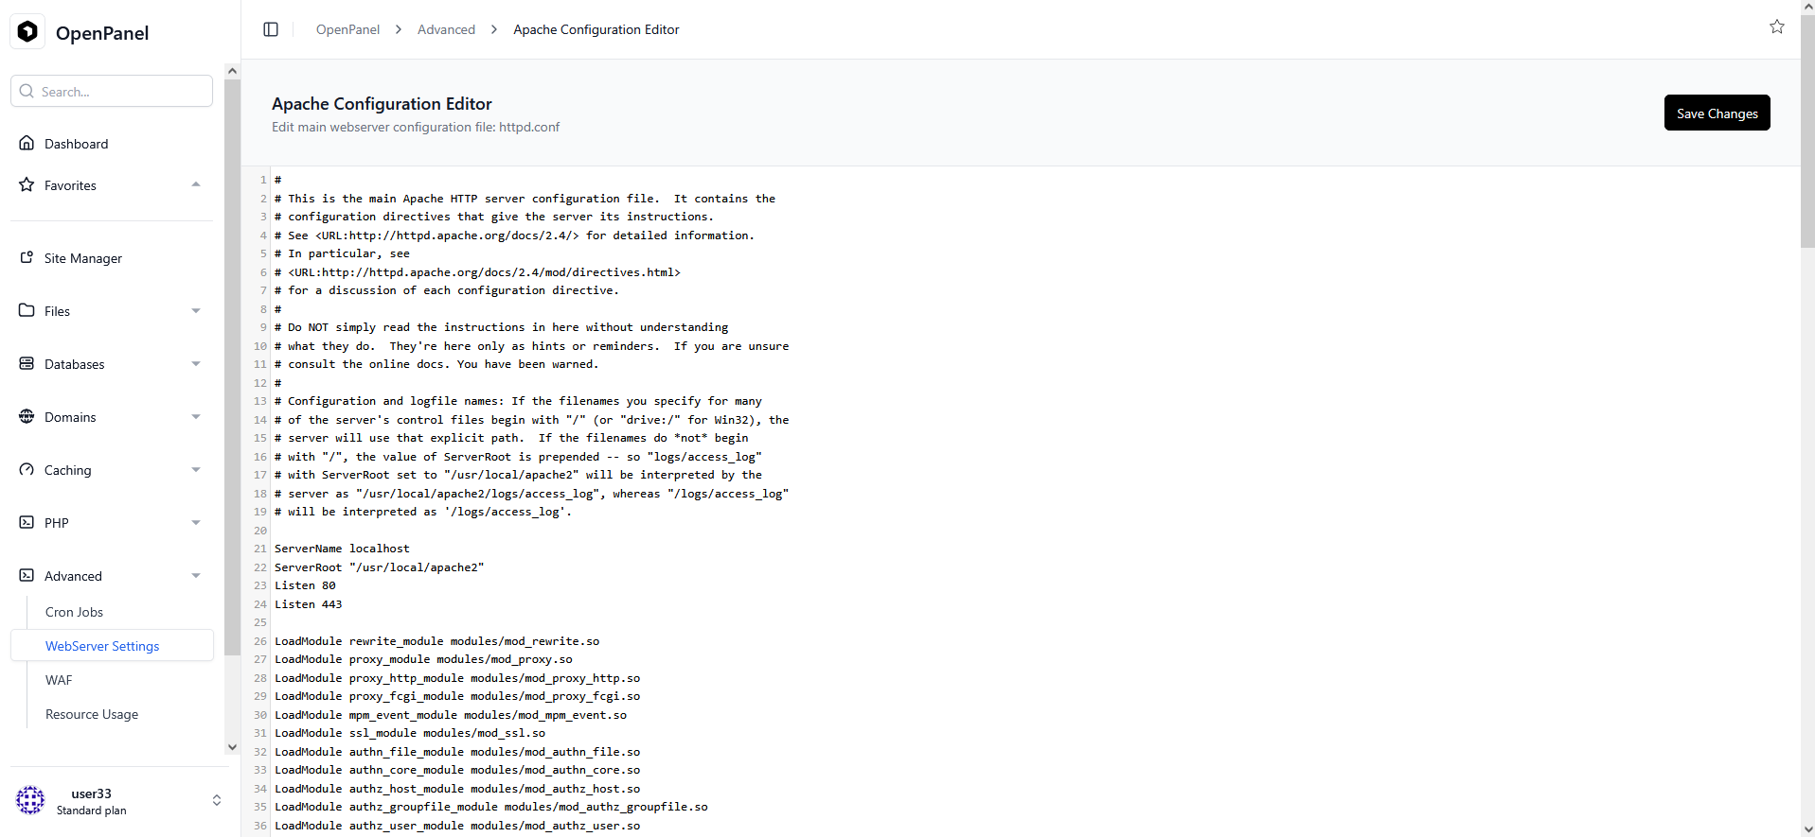Expand the Databases menu arrow

click(196, 364)
